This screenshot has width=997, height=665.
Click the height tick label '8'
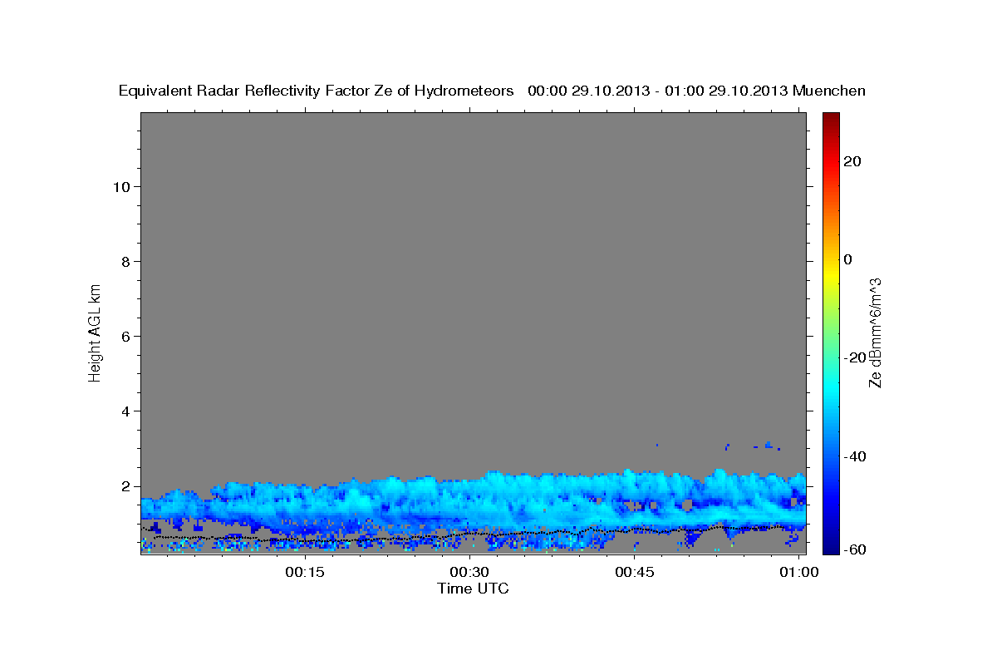click(126, 261)
